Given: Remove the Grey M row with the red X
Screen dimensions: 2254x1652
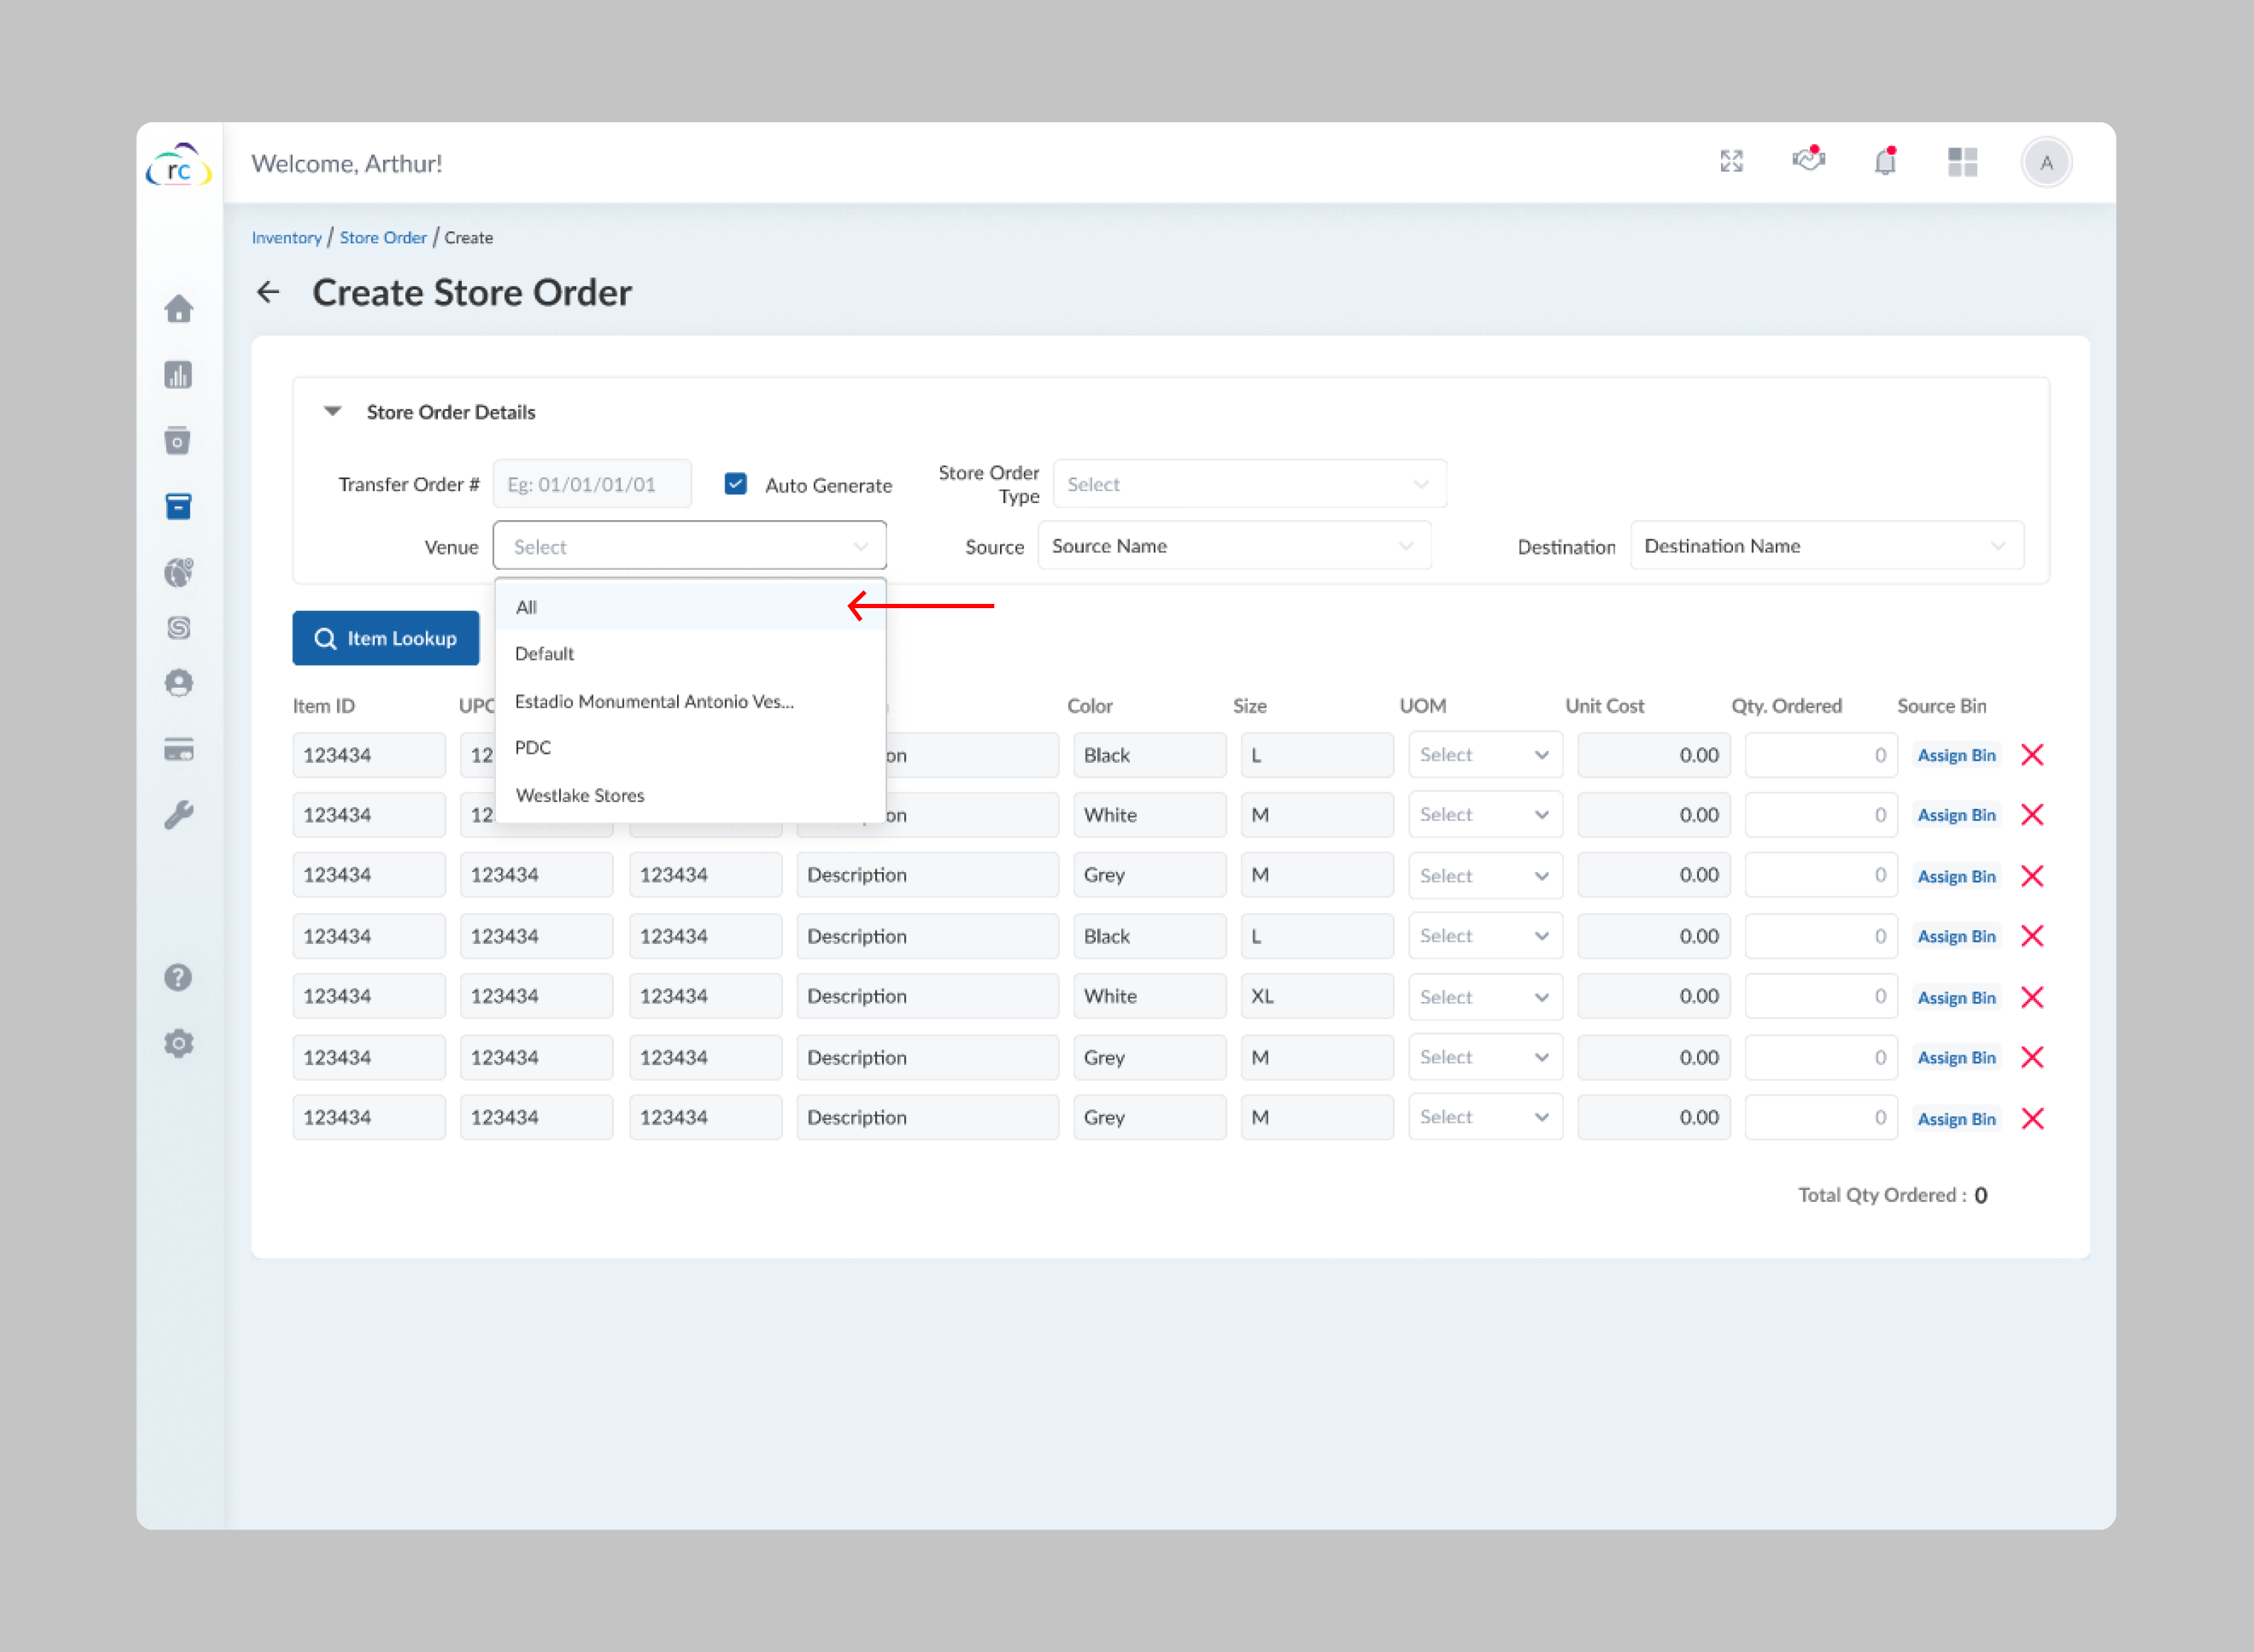Looking at the screenshot, I should coord(2033,875).
